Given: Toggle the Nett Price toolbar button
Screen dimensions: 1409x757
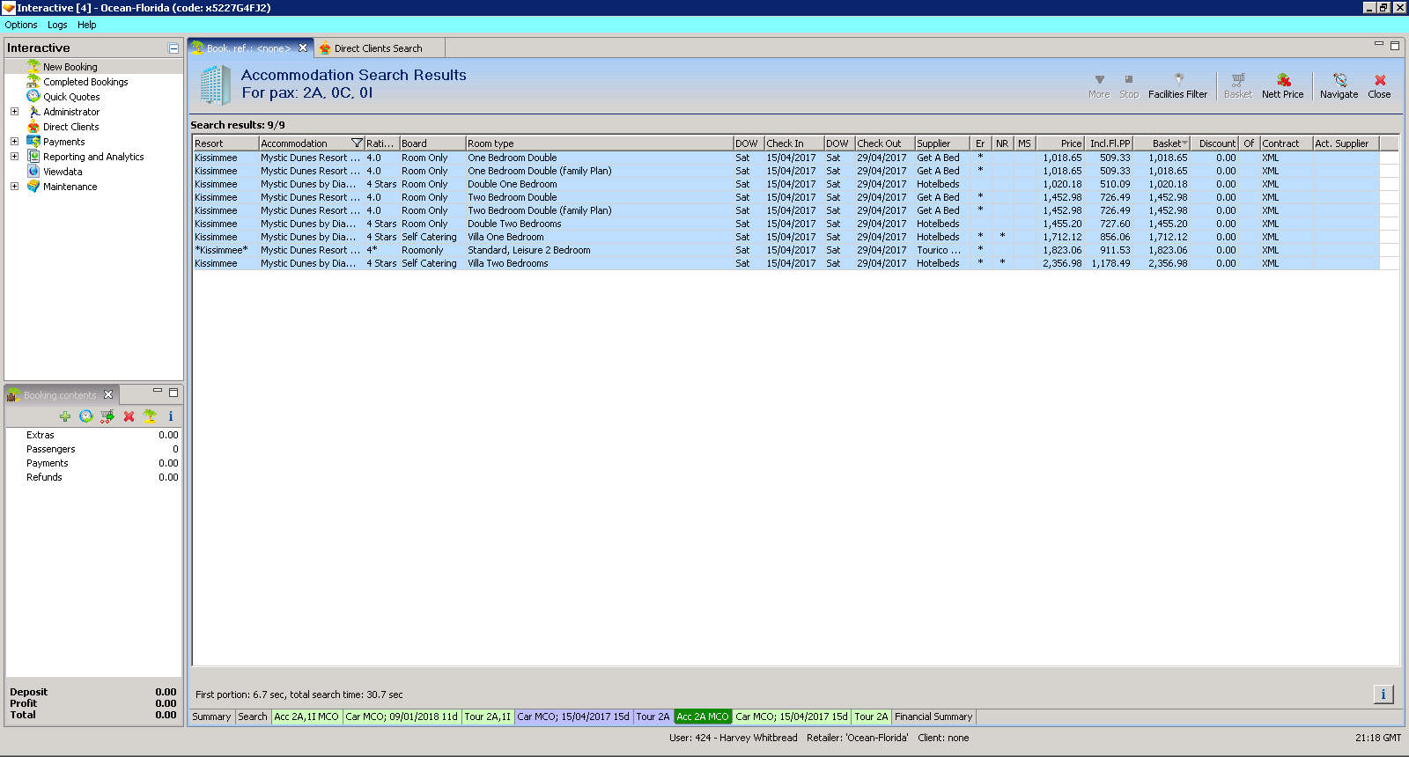Looking at the screenshot, I should pyautogui.click(x=1282, y=86).
